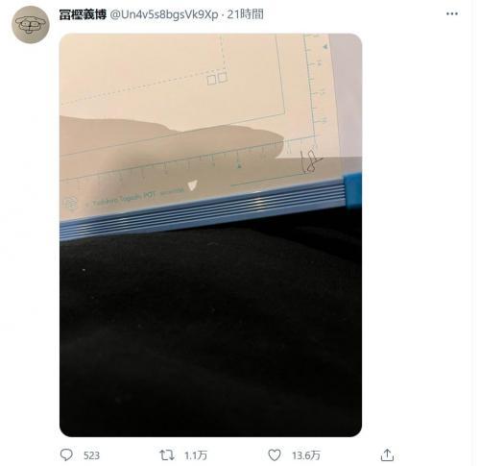
Task: Click the blue ridged edge in the photo
Action: [x=204, y=207]
